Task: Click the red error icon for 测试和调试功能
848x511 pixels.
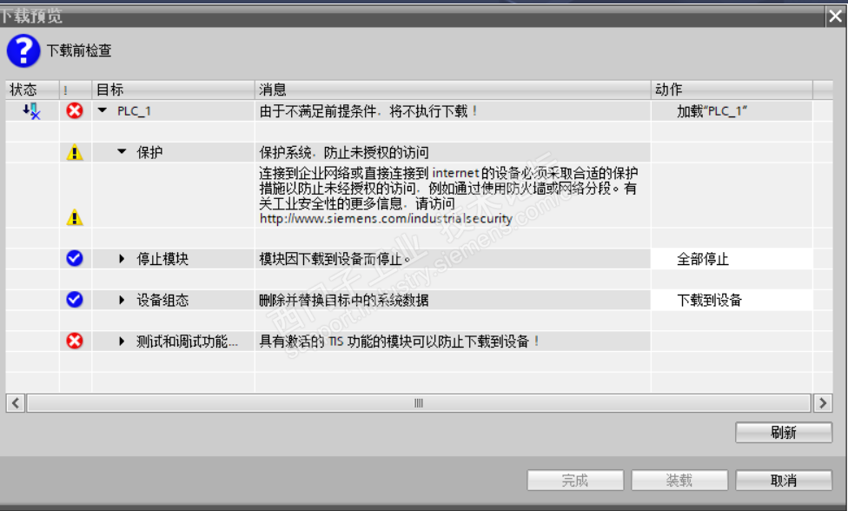Action: click(75, 341)
